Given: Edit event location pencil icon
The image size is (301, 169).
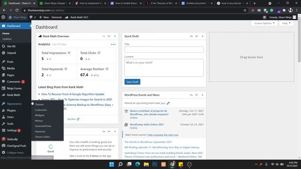Looking at the screenshot, I should click(168, 103).
